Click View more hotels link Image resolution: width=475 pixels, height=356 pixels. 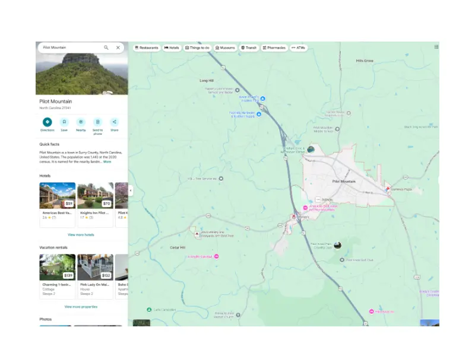click(x=80, y=235)
